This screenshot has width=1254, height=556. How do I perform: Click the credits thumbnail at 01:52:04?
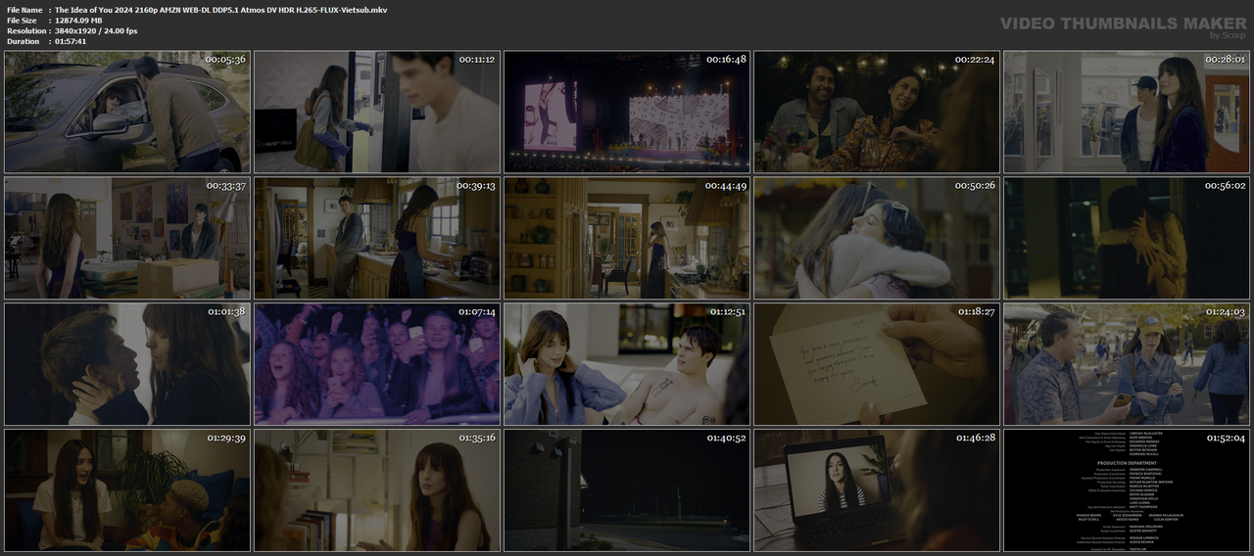[x=1127, y=489]
